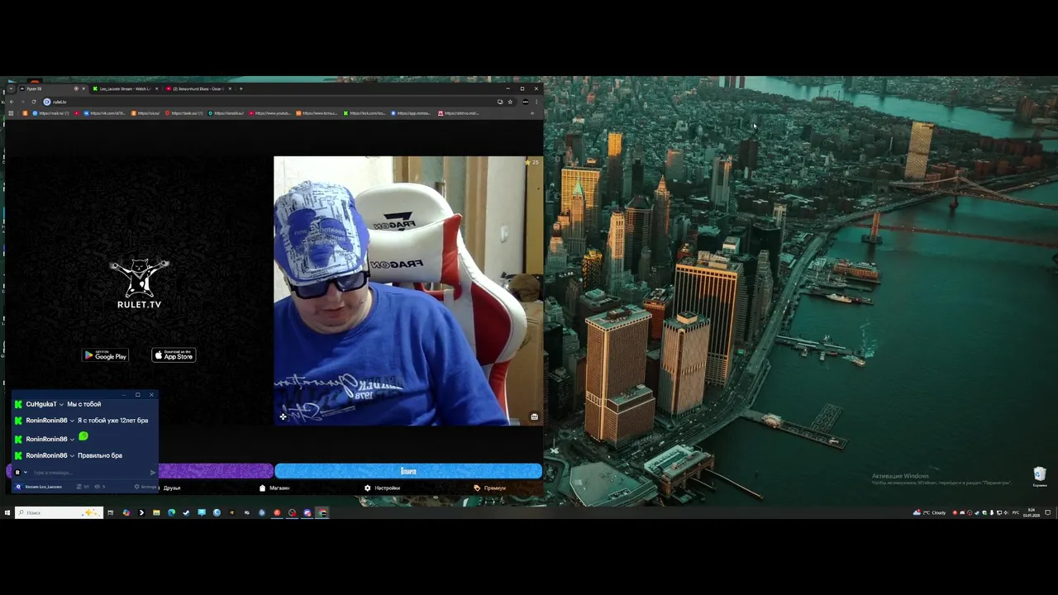The height and width of the screenshot is (595, 1058).
Task: Open App Store download badge
Action: tap(174, 355)
